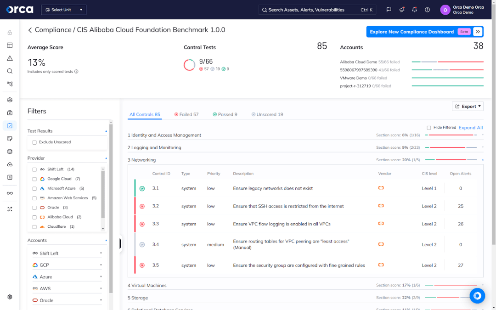Click the Networking section score bar
The width and height of the screenshot is (496, 310).
(x=451, y=160)
